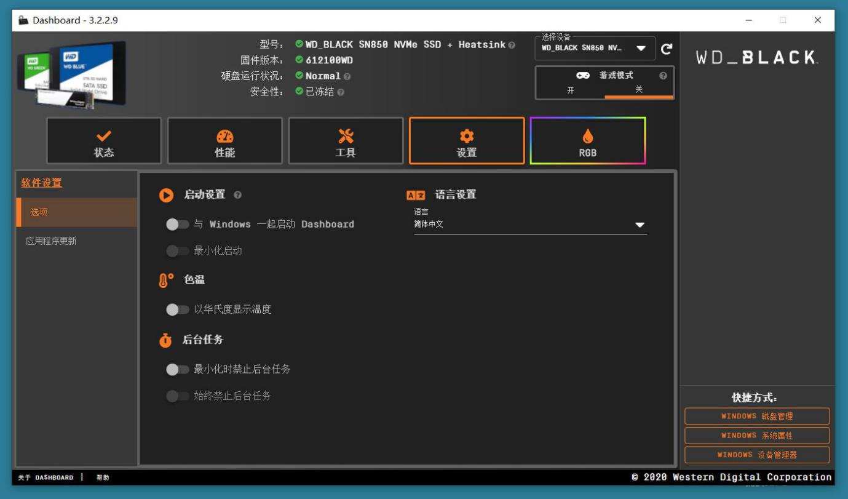Click the About Dashboard link
The height and width of the screenshot is (499, 848).
46,477
